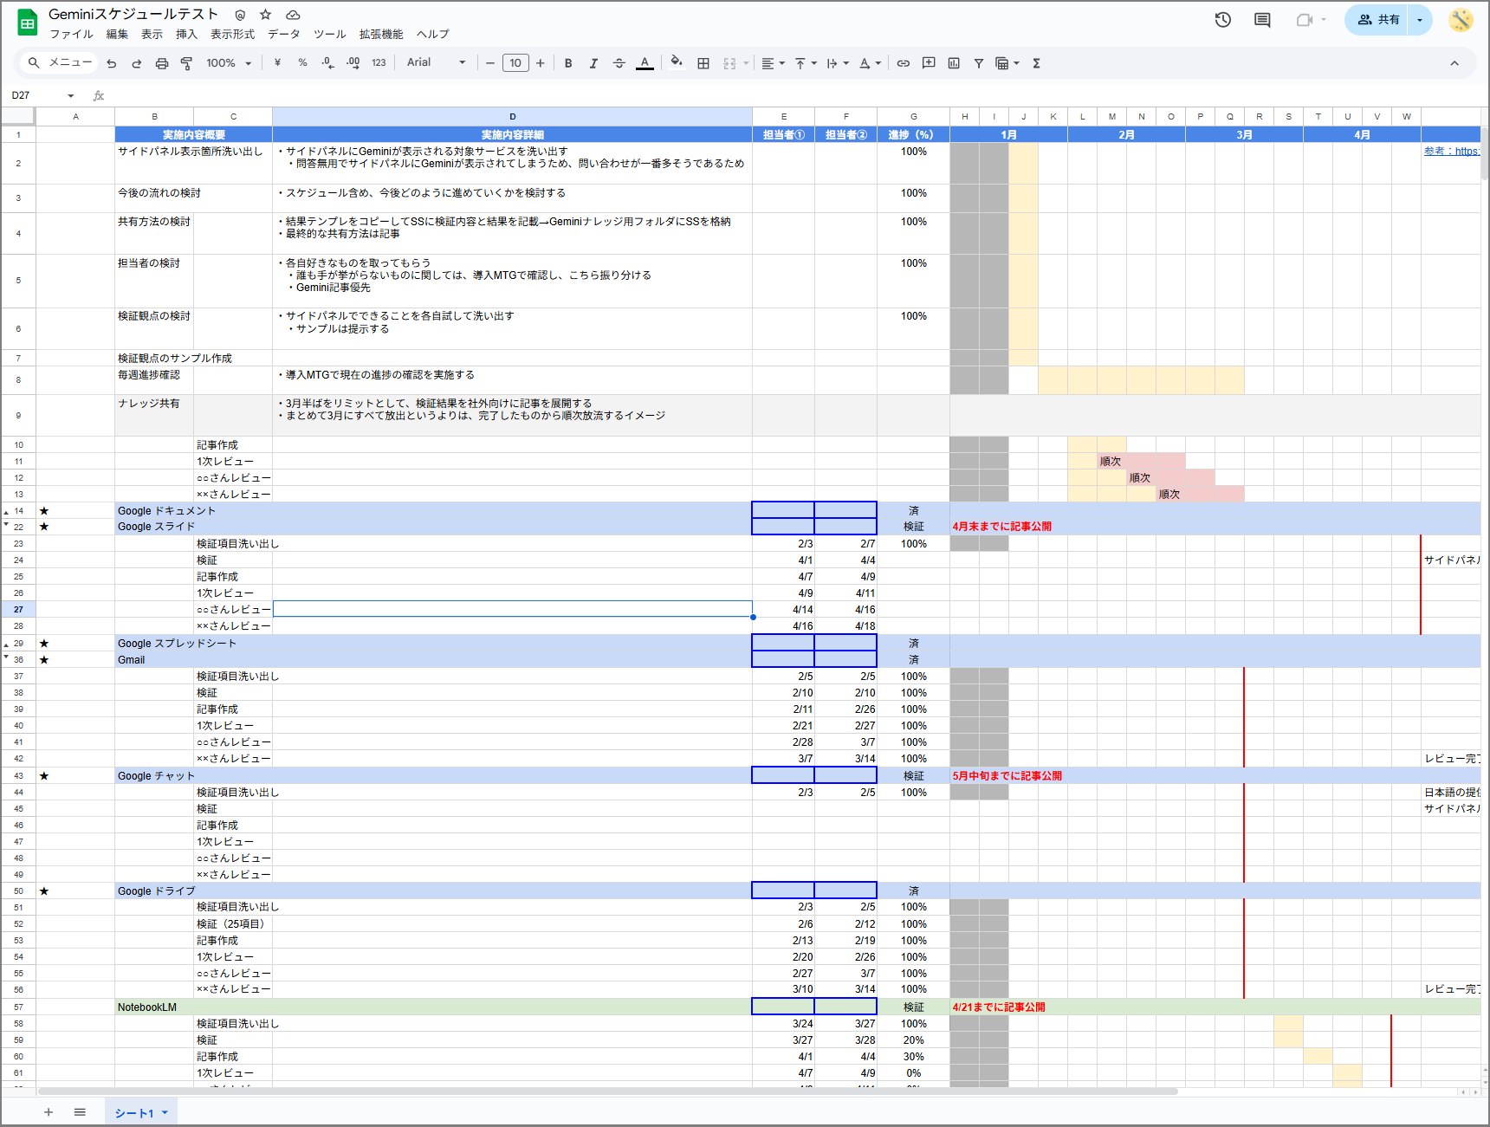Screen dimensions: 1490x1127
Task: Open 拡張機能 menu
Action: pyautogui.click(x=381, y=34)
